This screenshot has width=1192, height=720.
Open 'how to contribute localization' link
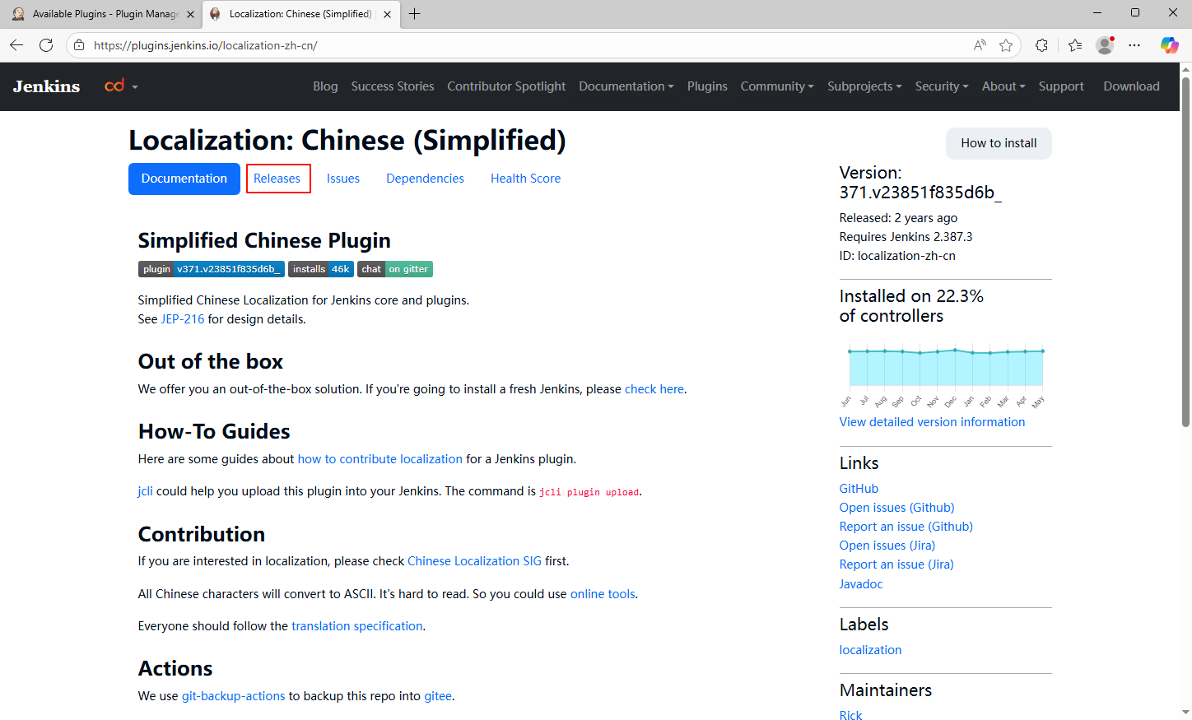pos(380,459)
